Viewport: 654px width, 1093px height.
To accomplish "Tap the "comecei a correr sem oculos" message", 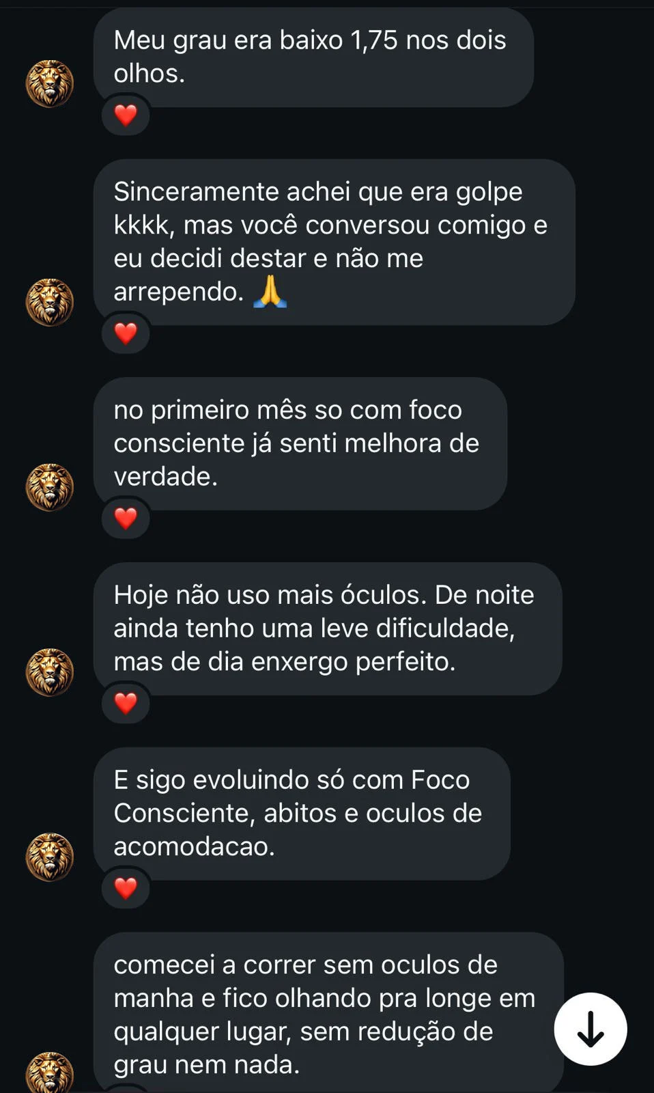I will [x=327, y=1014].
